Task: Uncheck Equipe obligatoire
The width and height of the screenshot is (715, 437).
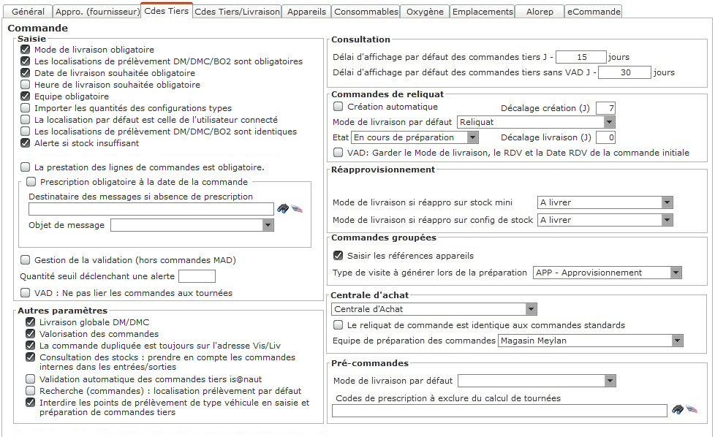Action: click(x=25, y=96)
